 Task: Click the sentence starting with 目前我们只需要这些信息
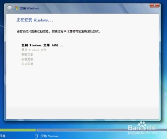(58, 31)
